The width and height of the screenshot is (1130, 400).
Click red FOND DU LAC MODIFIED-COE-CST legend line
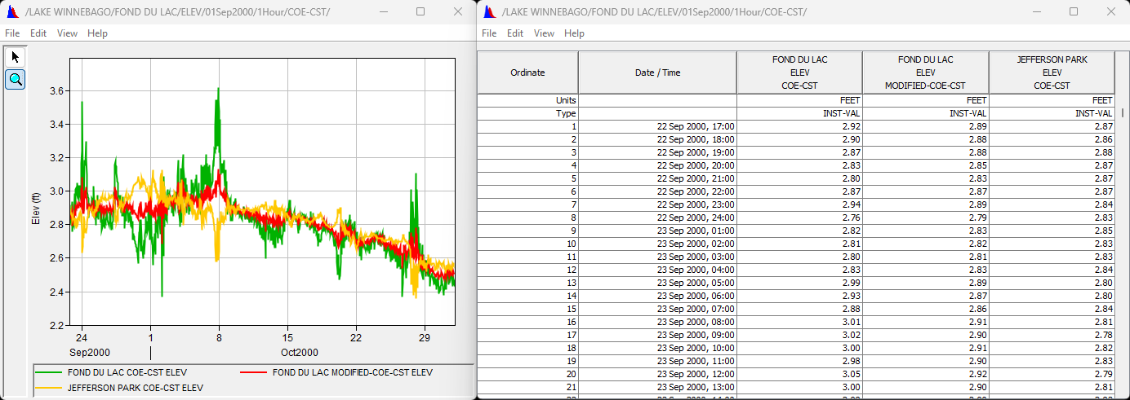254,372
